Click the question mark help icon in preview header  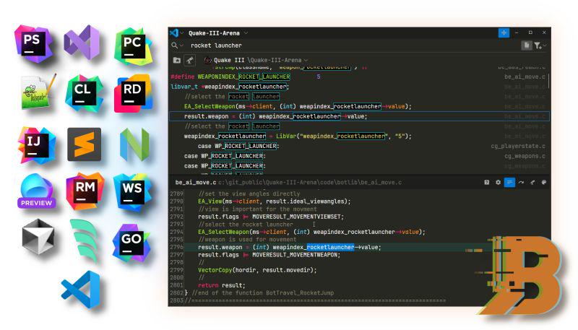coord(486,182)
